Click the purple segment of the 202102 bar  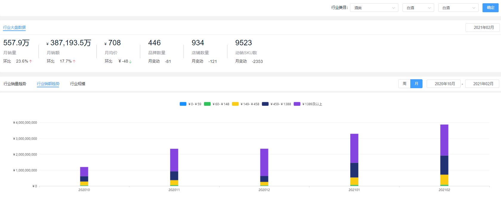[444, 140]
